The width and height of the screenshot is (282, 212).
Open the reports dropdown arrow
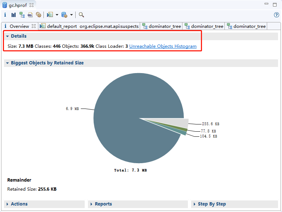tap(57, 15)
